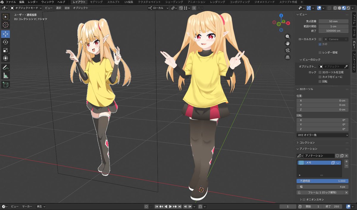Image resolution: width=357 pixels, height=210 pixels.
Task: Select the Add Cube tool
Action: 5,85
